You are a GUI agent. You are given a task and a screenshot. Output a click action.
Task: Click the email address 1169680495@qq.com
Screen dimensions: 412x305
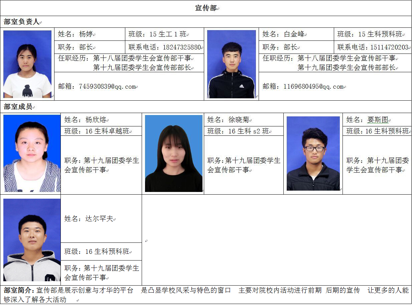pyautogui.click(x=313, y=87)
